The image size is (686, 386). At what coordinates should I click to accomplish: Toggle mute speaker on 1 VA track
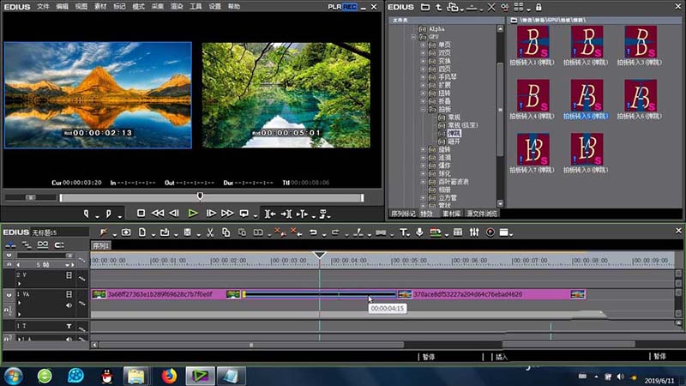pos(69,305)
